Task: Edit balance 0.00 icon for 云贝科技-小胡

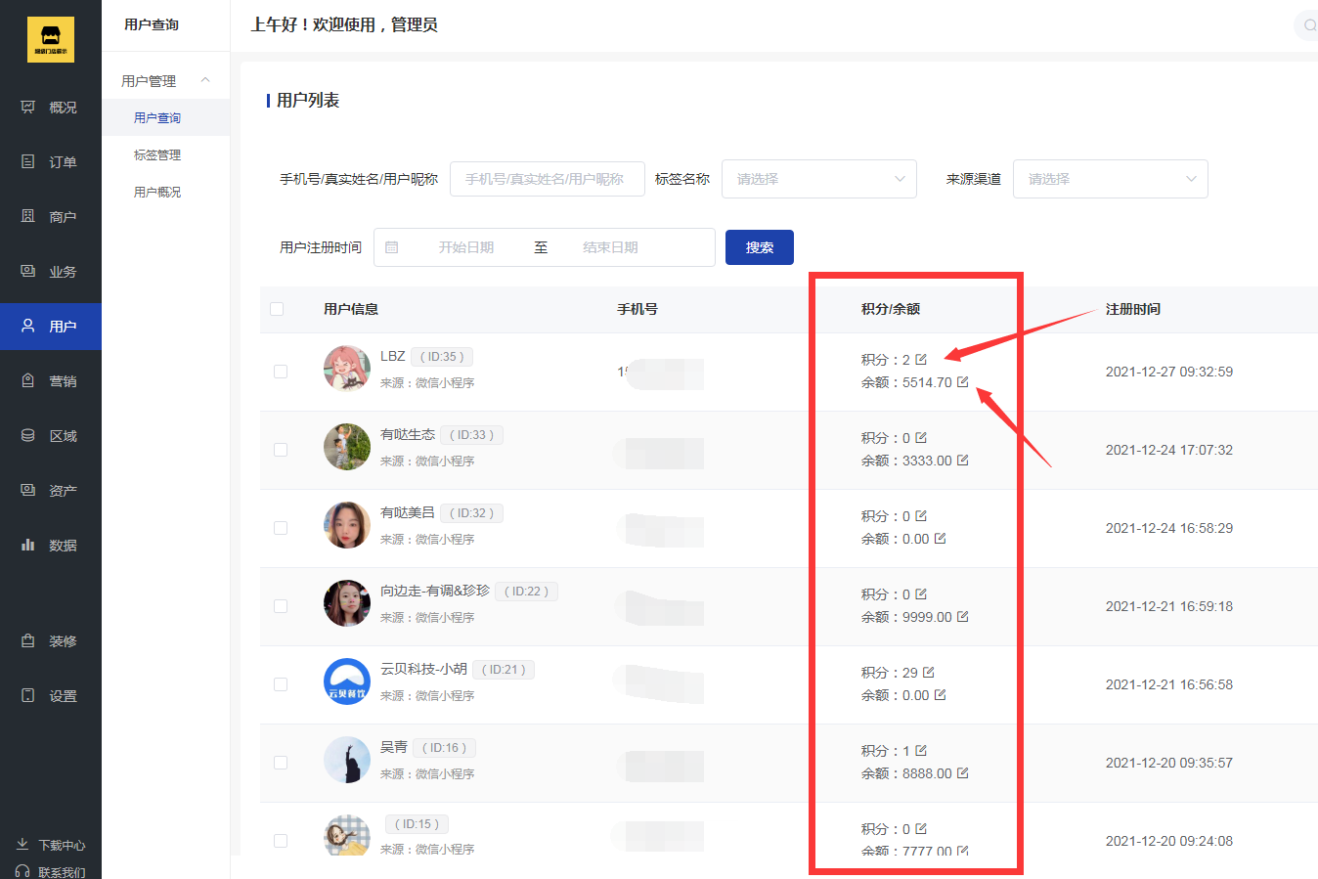Action: (941, 694)
